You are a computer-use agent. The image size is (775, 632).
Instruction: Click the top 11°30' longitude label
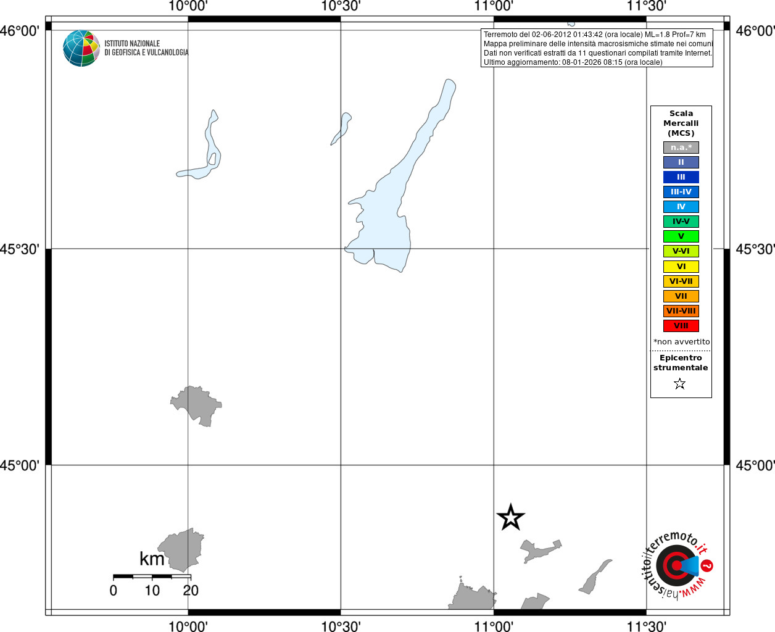click(x=647, y=6)
